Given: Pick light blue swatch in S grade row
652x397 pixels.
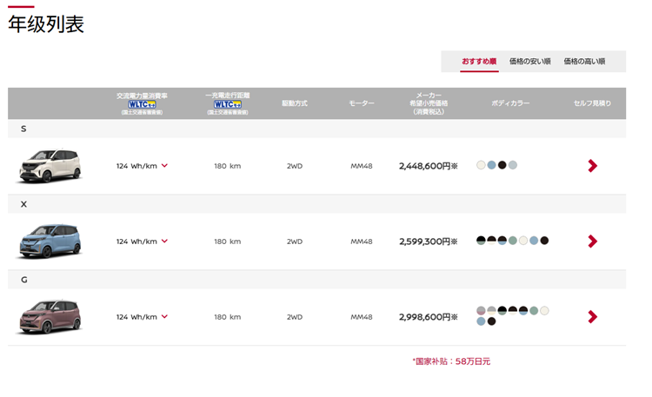Looking at the screenshot, I should (491, 165).
